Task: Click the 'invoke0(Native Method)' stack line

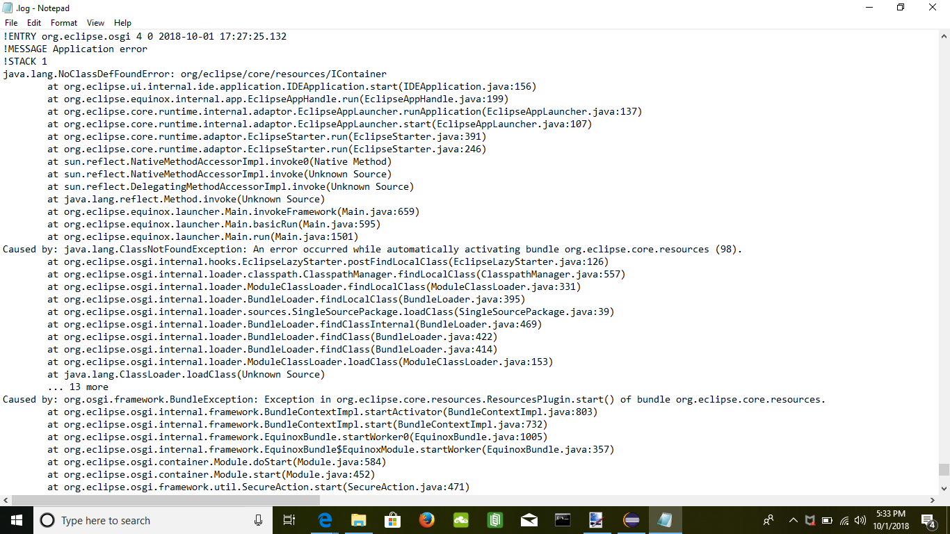Action: [220, 161]
